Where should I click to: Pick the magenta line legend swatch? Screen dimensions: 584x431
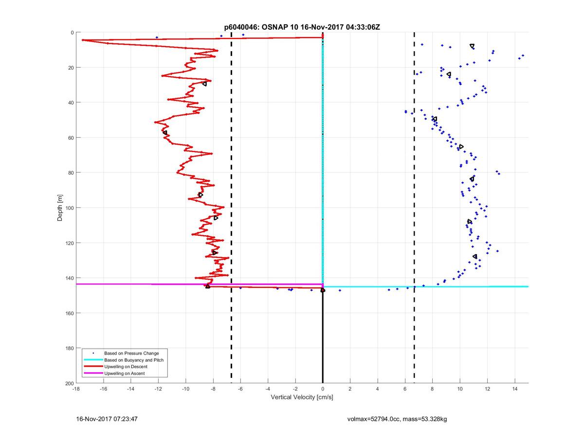(x=93, y=373)
